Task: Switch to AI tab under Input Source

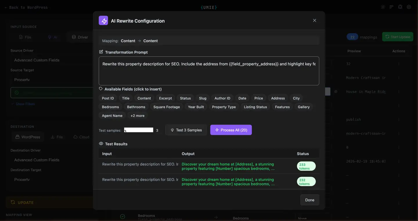Action: [53, 37]
